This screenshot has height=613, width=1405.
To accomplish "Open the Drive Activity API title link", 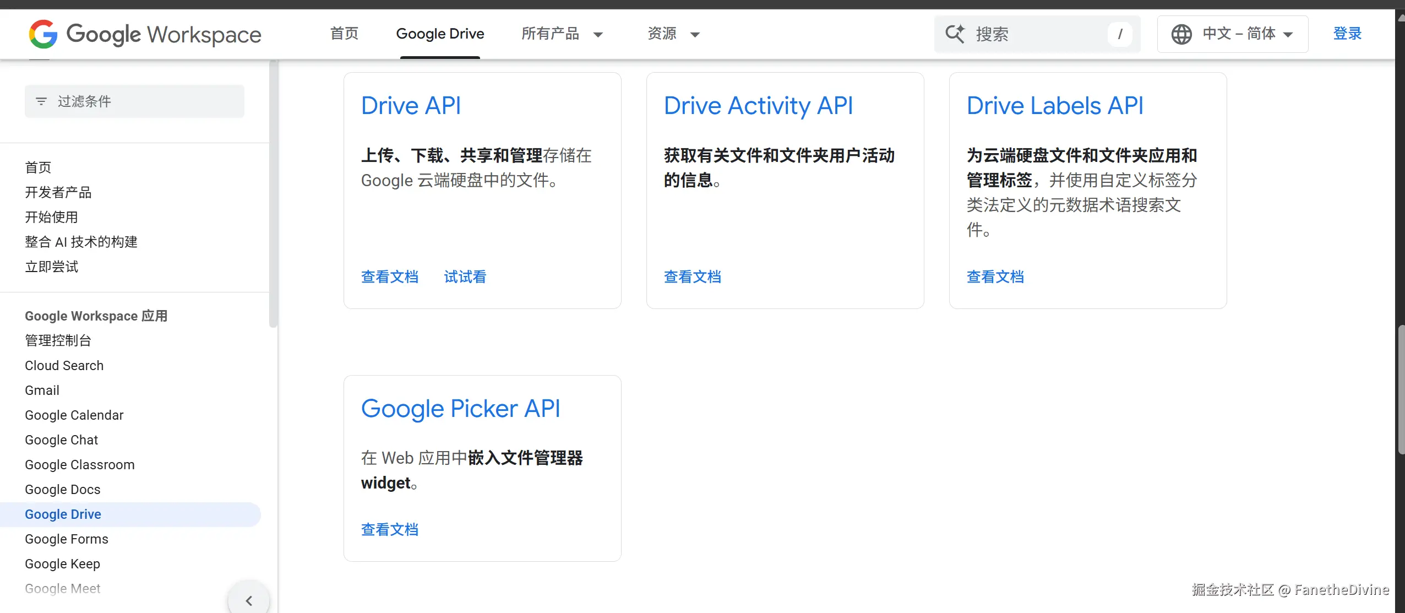I will [758, 106].
